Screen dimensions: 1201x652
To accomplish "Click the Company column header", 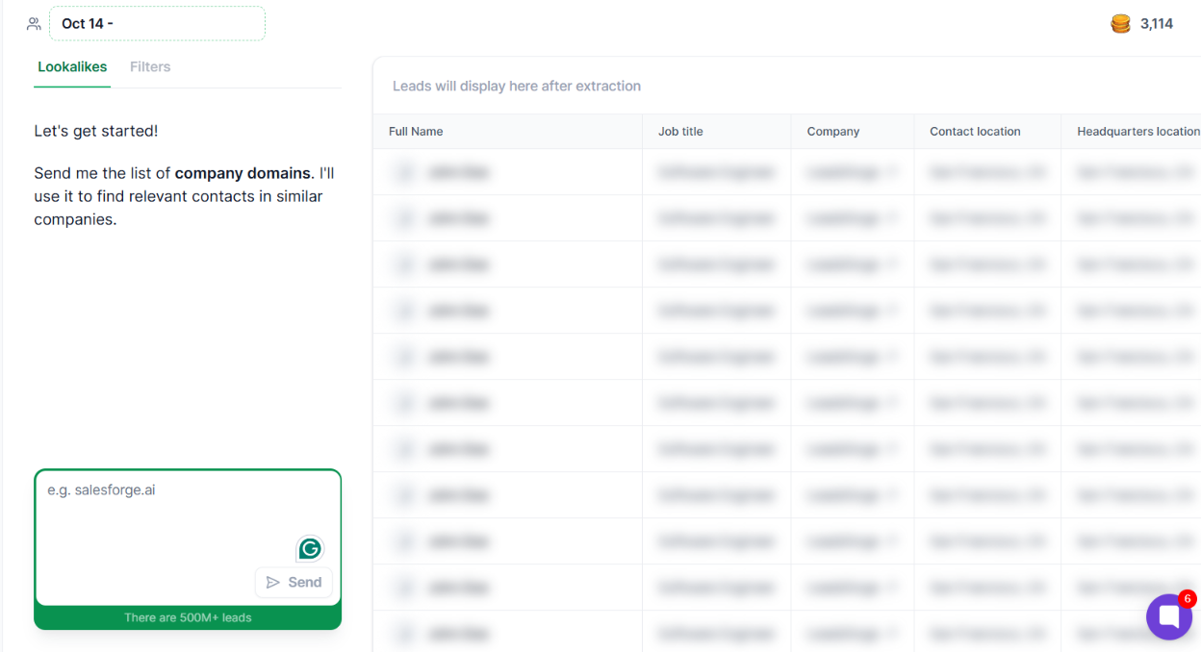I will pyautogui.click(x=833, y=132).
